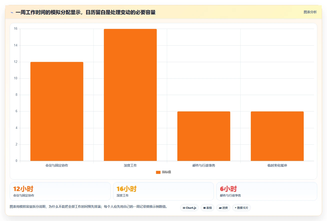Screen dimensions: 327x221
Task: Click the 深度工作 x-axis label
Action: (x=130, y=165)
